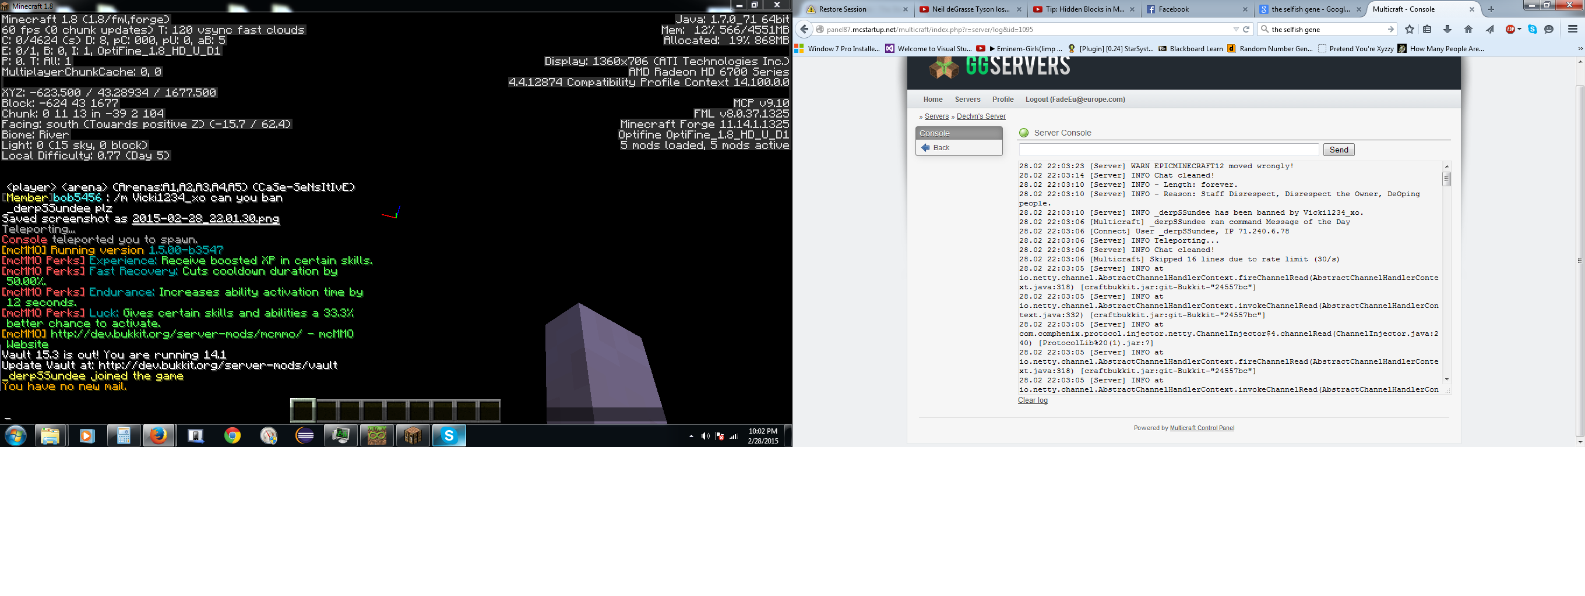Image resolution: width=1585 pixels, height=596 pixels.
Task: Open Eminem-Girls bookmark
Action: click(x=1019, y=48)
